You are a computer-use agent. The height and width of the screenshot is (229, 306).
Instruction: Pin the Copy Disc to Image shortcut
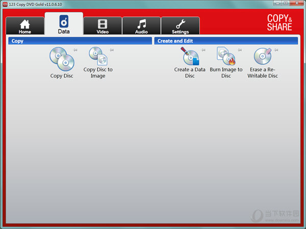[112, 50]
